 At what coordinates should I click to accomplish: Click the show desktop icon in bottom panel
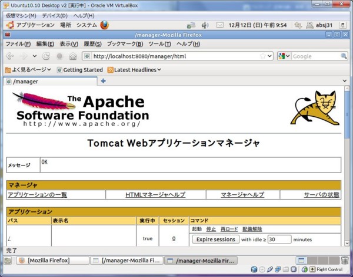pyautogui.click(x=8, y=261)
